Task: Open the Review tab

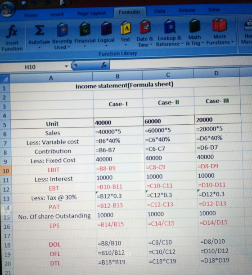Action: pos(187,10)
